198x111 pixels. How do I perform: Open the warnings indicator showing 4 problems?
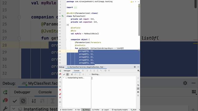(x=132, y=2)
